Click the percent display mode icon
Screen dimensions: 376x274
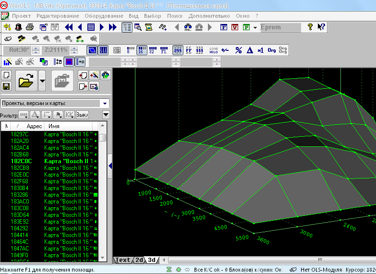pos(238,50)
